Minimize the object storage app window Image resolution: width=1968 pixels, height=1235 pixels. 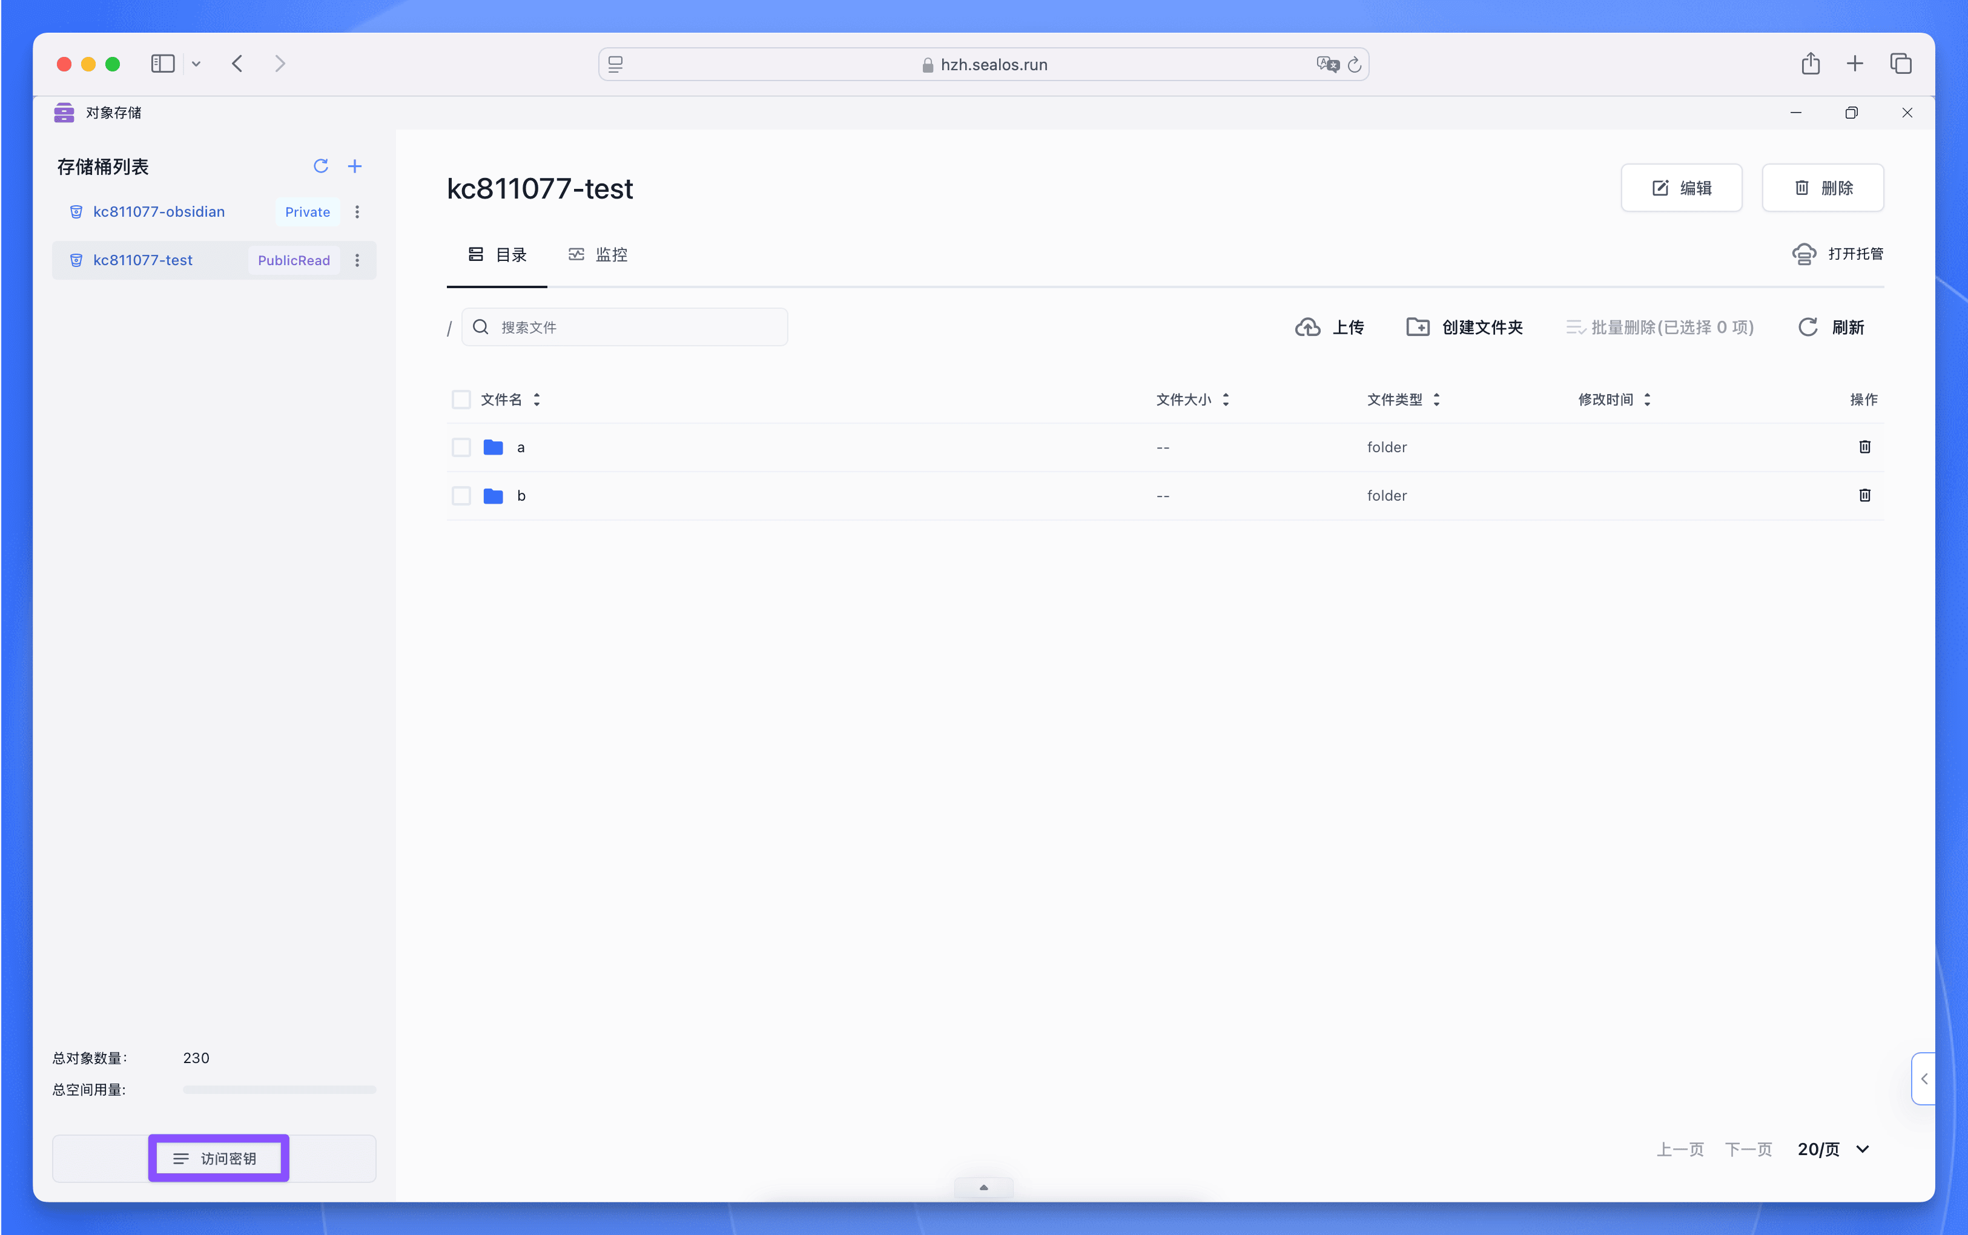(x=1795, y=113)
